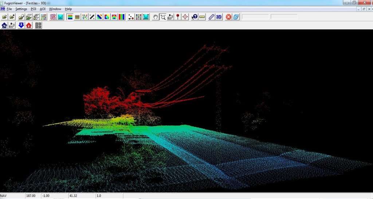Click the gray tiled window layout icon

click(x=38, y=25)
